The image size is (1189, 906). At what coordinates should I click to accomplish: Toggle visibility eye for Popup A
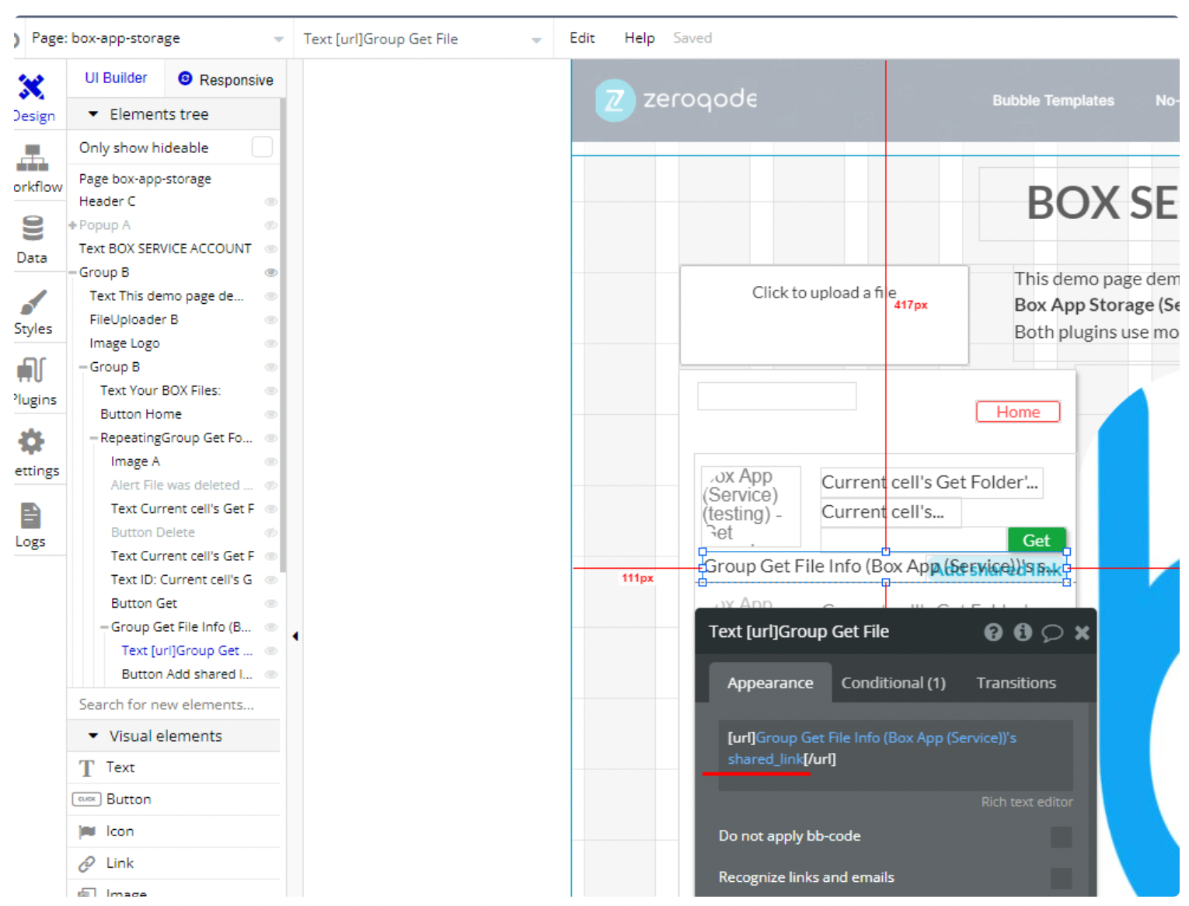[x=271, y=225]
